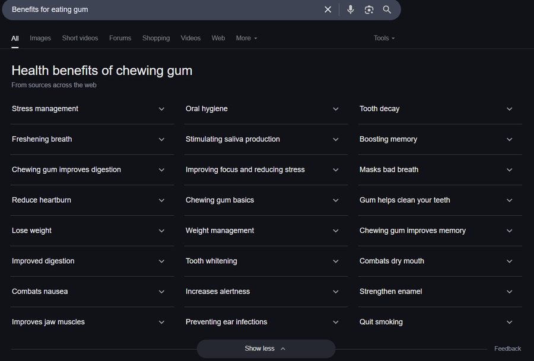Open the More search filters dropdown
The width and height of the screenshot is (534, 361).
pyautogui.click(x=247, y=38)
